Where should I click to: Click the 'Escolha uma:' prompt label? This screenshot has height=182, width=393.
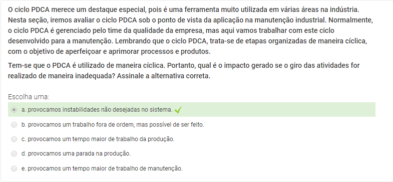(x=29, y=97)
